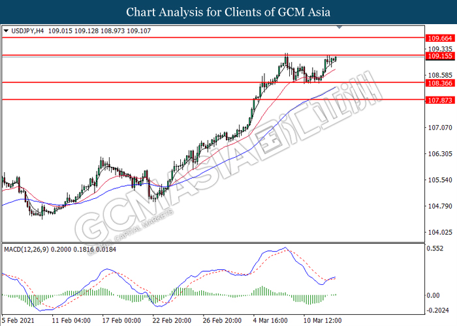This screenshot has width=457, height=326.
Task: Click the MACD(12,26,9) indicator label
Action: click(x=27, y=250)
